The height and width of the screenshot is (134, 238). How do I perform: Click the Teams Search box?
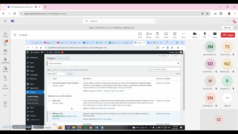click(x=119, y=21)
